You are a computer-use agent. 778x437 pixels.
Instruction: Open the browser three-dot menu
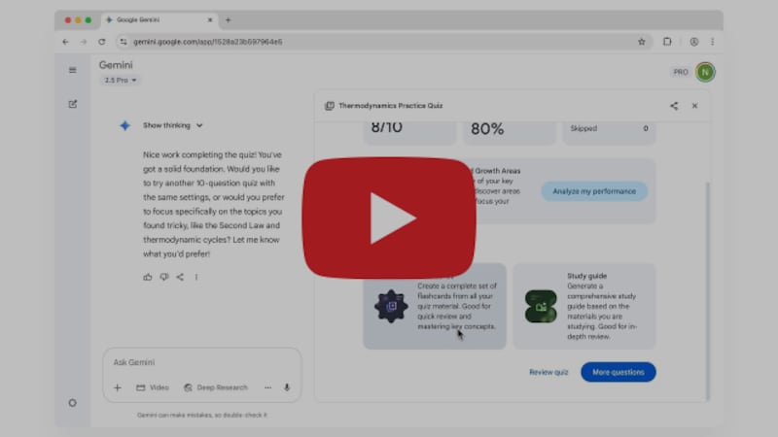pos(713,42)
